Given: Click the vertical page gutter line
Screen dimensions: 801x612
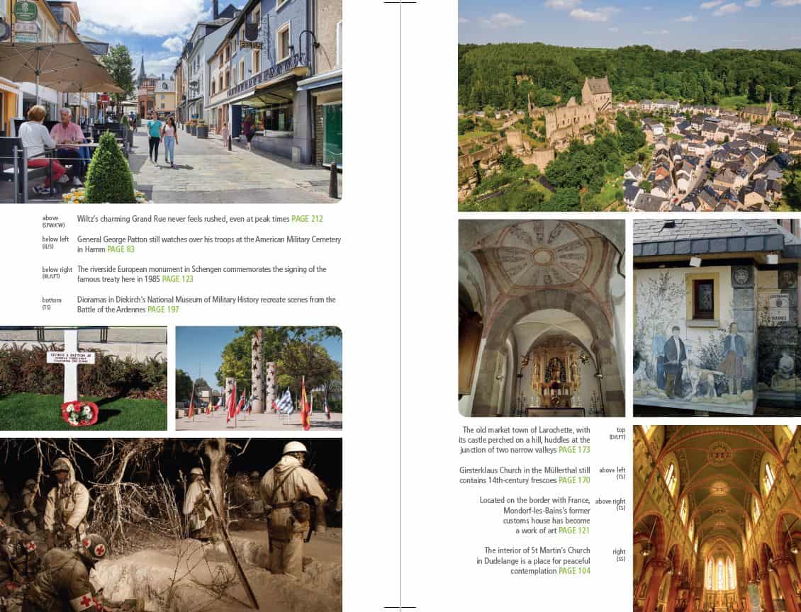Looking at the screenshot, I should click(x=400, y=305).
